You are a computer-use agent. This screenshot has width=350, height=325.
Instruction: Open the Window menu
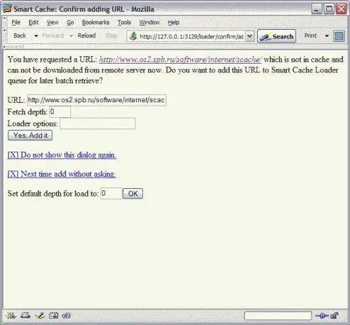[149, 22]
